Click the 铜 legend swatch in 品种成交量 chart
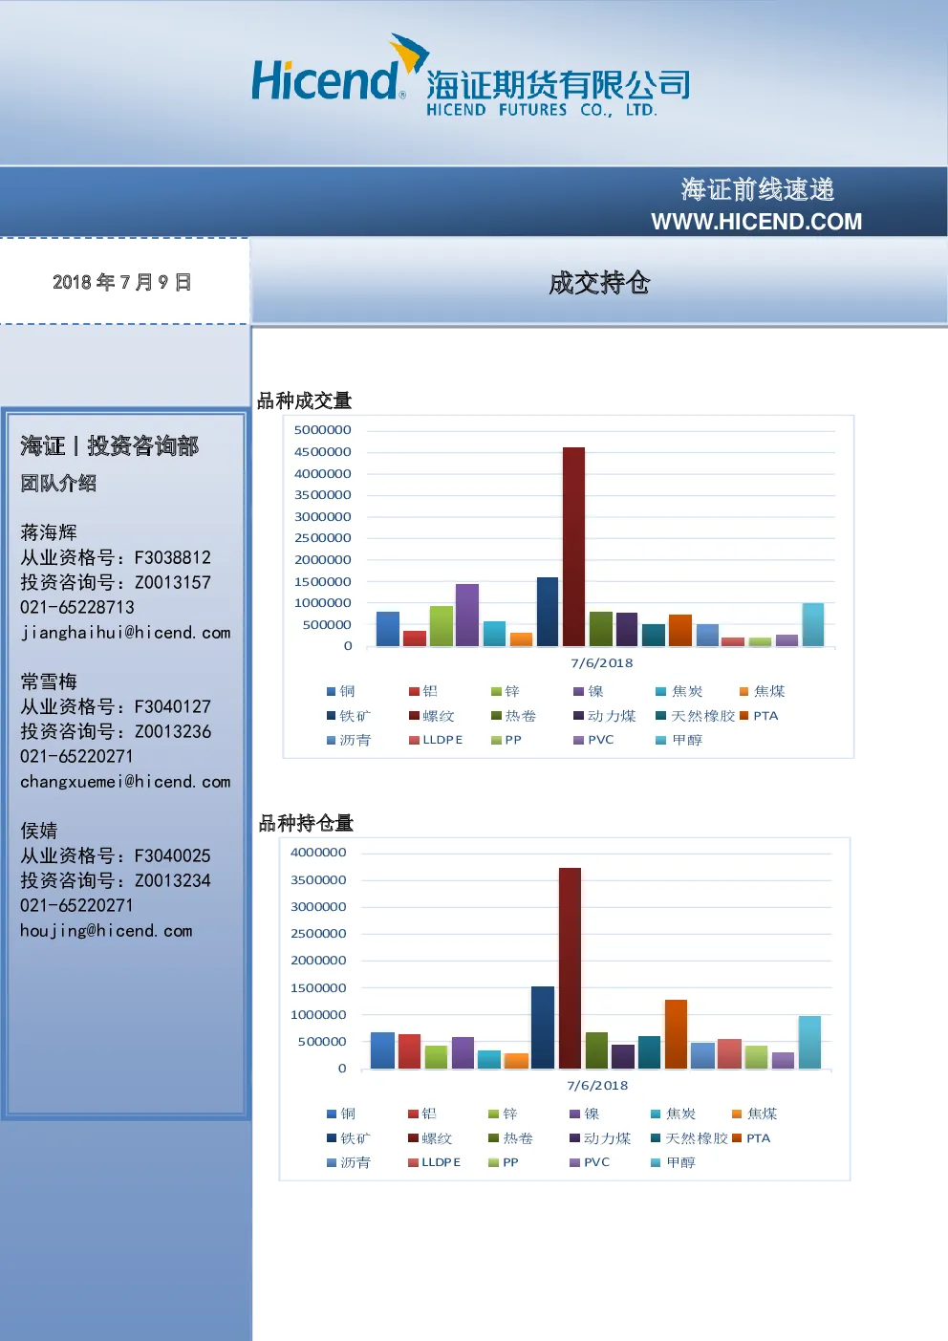The height and width of the screenshot is (1341, 948). 331,692
